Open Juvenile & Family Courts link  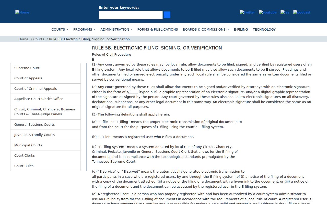tap(45, 135)
